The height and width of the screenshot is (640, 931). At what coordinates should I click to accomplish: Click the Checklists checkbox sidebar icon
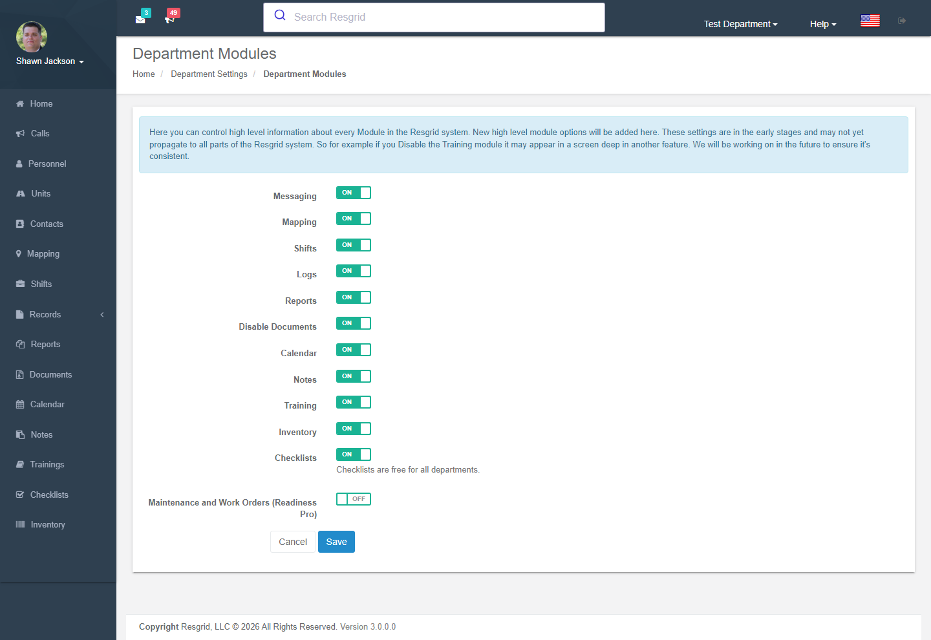point(20,495)
